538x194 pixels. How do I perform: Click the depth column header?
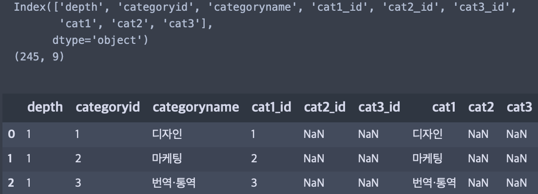(45, 107)
